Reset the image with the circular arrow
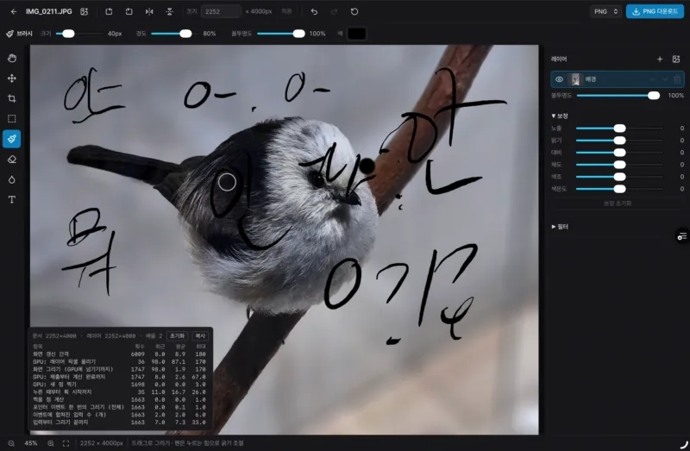This screenshot has width=690, height=451. click(354, 12)
